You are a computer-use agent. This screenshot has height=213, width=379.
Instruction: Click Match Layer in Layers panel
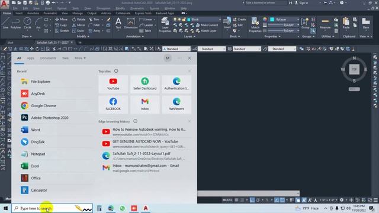[x=206, y=31]
